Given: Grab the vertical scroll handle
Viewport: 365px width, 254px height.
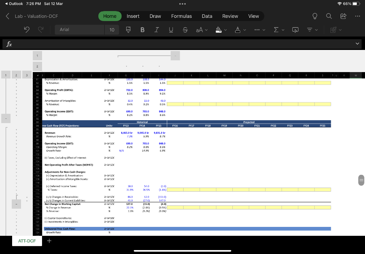Looking at the screenshot, I should [x=361, y=180].
